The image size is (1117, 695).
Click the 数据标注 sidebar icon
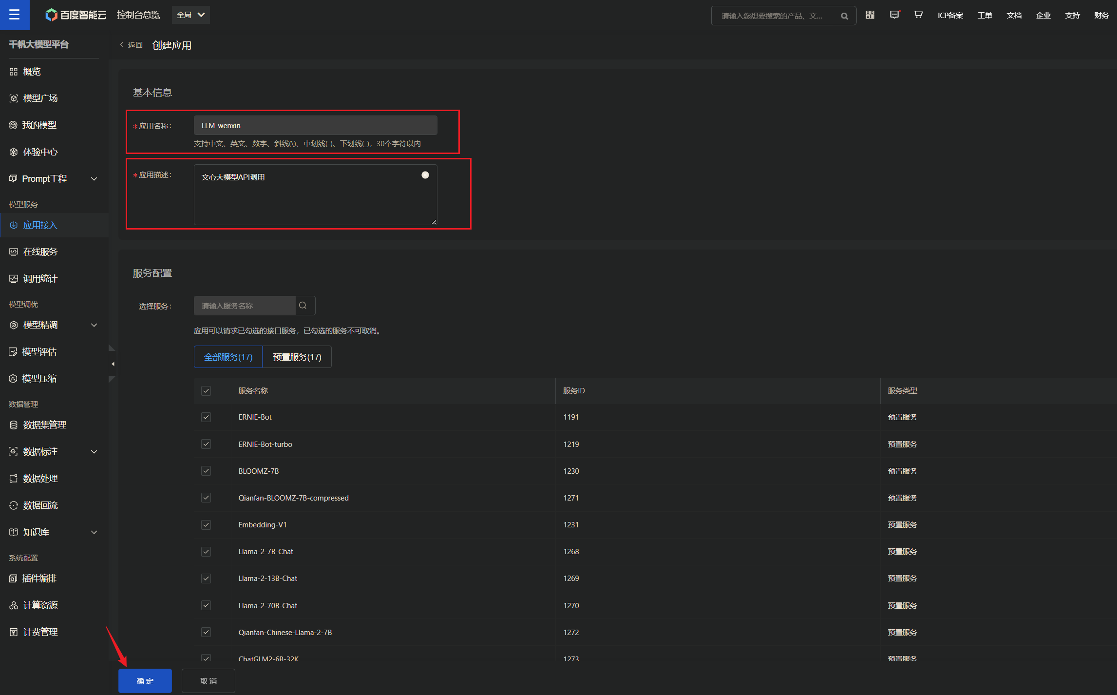coord(14,452)
